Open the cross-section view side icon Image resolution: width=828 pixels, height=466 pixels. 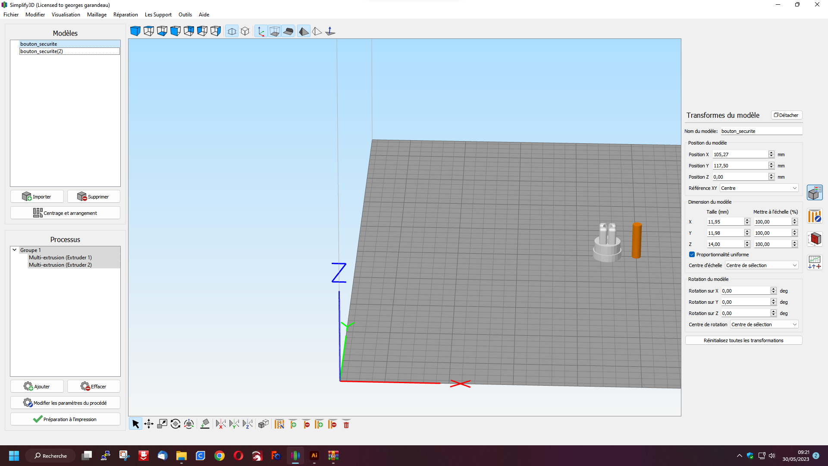click(x=815, y=239)
